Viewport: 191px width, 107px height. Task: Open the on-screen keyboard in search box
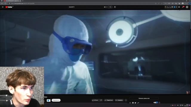pyautogui.click(x=105, y=7)
